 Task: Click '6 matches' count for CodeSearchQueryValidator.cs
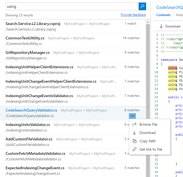(132, 110)
